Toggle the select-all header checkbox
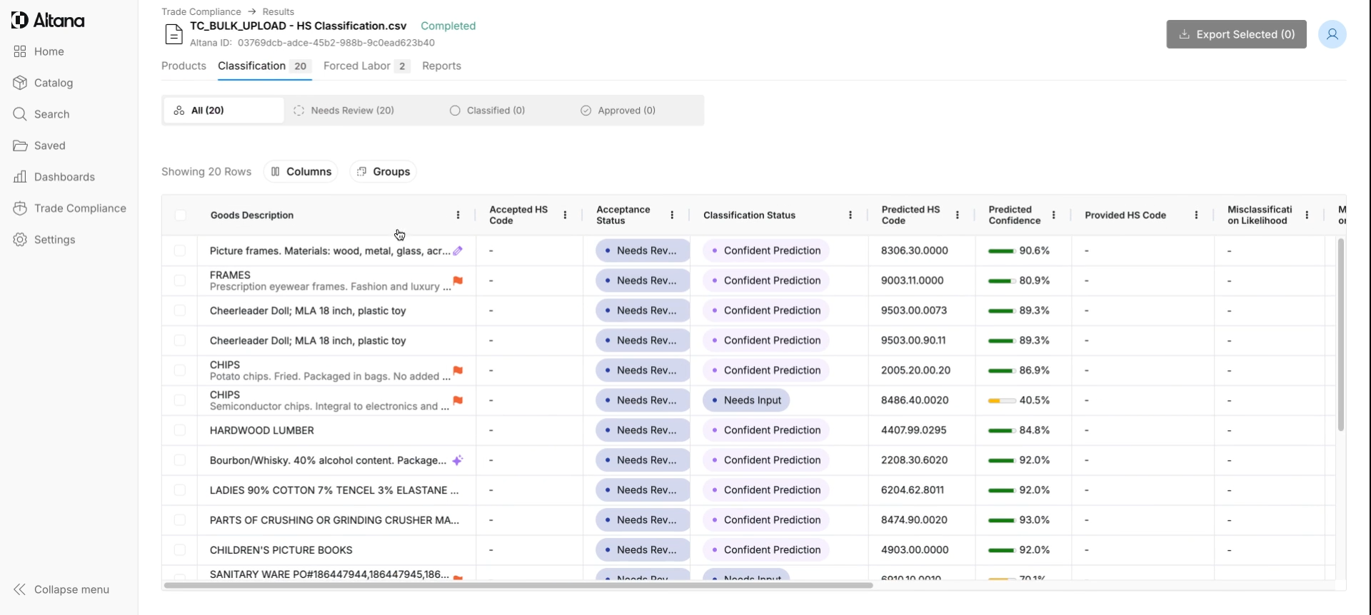The height and width of the screenshot is (615, 1371). [x=180, y=215]
